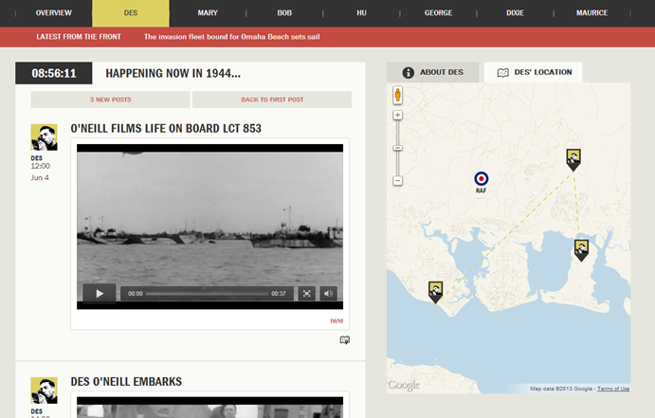
Task: Toggle fullscreen on the video player
Action: point(306,294)
